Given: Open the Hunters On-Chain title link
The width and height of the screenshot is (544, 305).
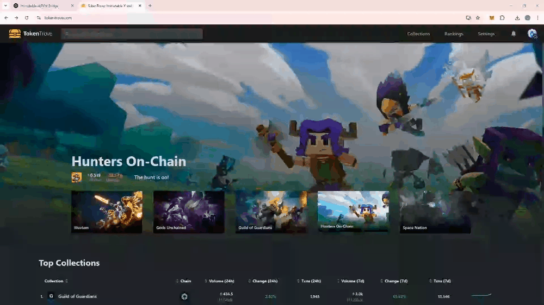Looking at the screenshot, I should point(129,161).
